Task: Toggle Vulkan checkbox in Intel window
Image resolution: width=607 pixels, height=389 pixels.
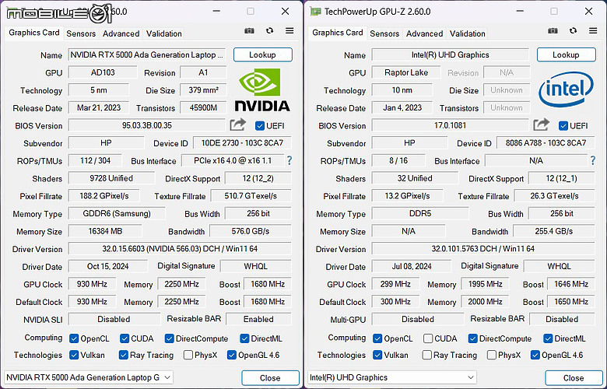Action: 377,355
